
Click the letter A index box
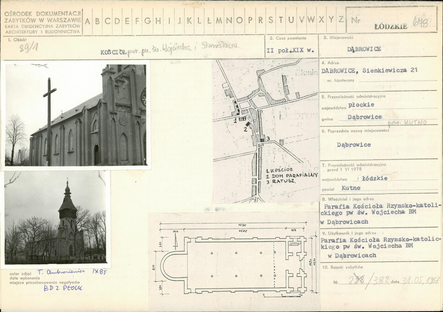coord(87,21)
